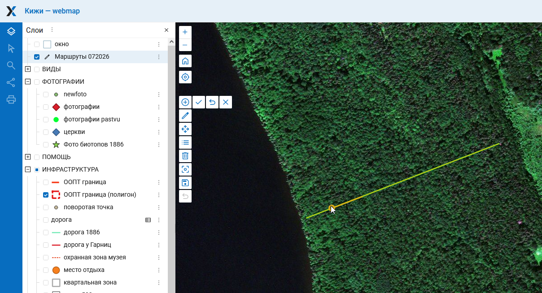Viewport: 542px width, 293px height.
Task: Click the NextGIS logo in header
Action: coord(11,11)
